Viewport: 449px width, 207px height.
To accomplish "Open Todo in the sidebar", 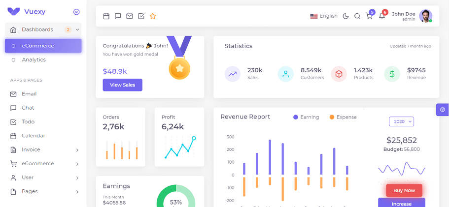I will tap(43, 122).
